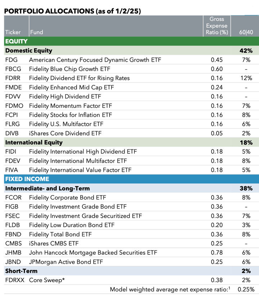Select the 0.78 expense ratio for JHMB
This screenshot has width=259, height=298.
(217, 253)
